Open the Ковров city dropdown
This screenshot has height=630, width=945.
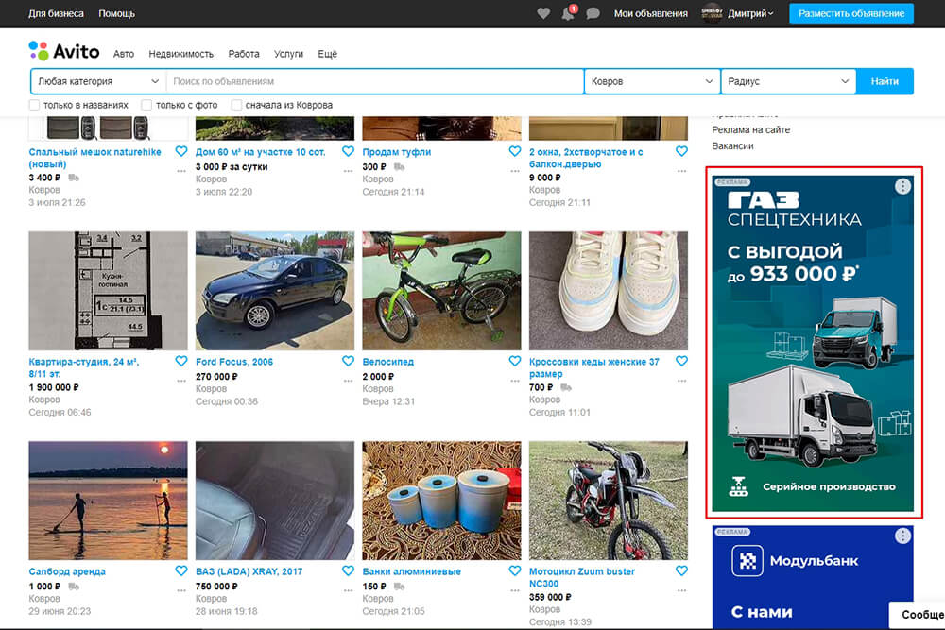coord(652,81)
